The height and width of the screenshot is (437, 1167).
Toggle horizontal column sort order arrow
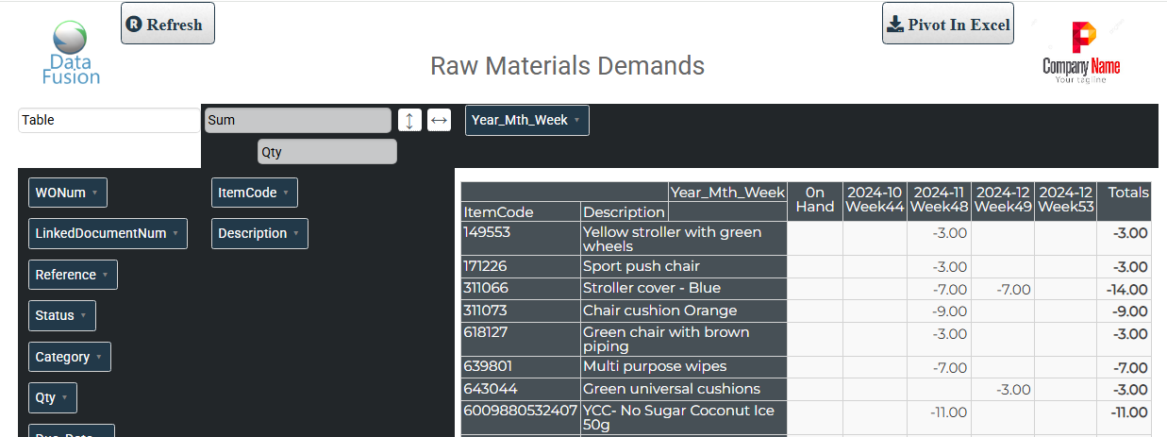439,120
